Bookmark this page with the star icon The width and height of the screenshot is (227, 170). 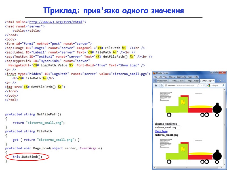(x=198, y=86)
